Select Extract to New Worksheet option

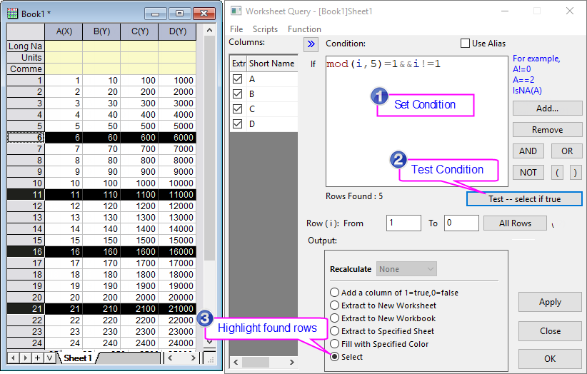(x=335, y=305)
